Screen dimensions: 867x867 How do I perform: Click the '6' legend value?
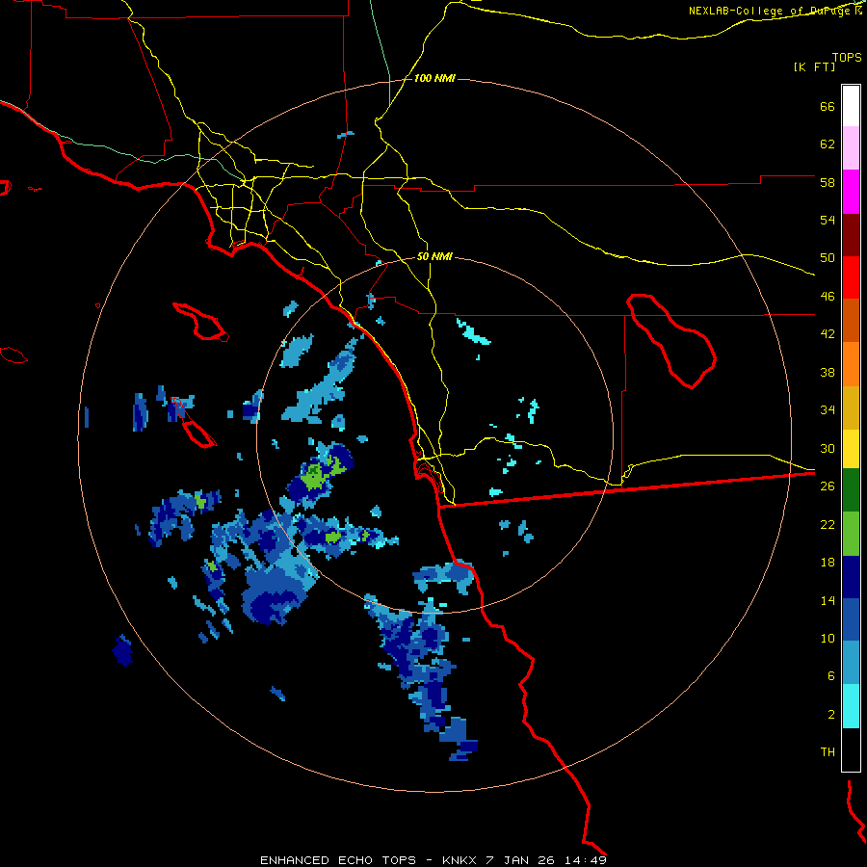coord(831,676)
